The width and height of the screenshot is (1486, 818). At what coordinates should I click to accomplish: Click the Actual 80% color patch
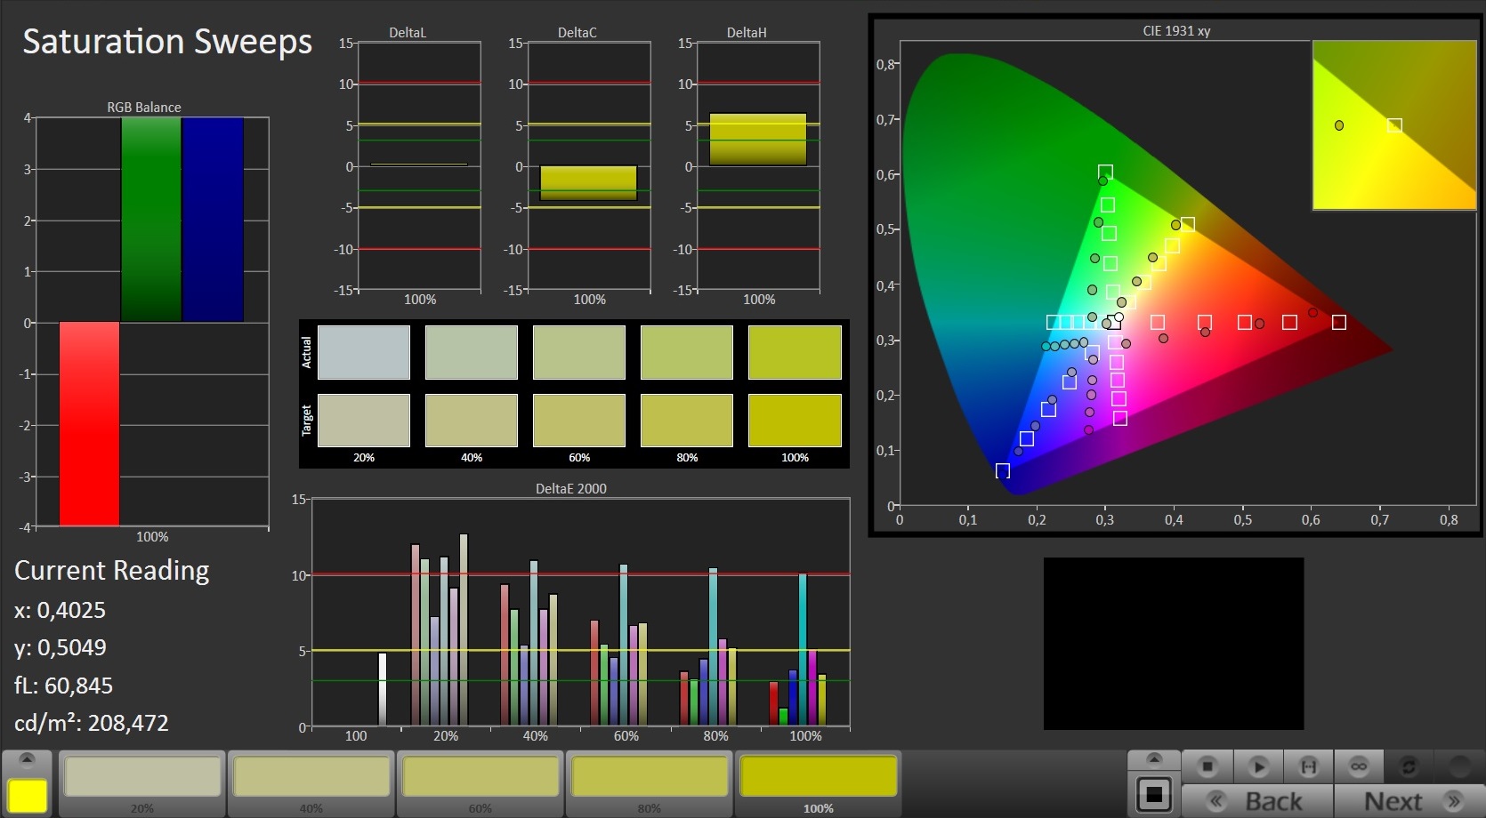(687, 352)
